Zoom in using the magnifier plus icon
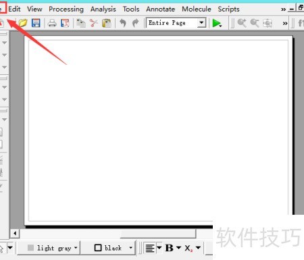304x260 pixels. (x=242, y=23)
